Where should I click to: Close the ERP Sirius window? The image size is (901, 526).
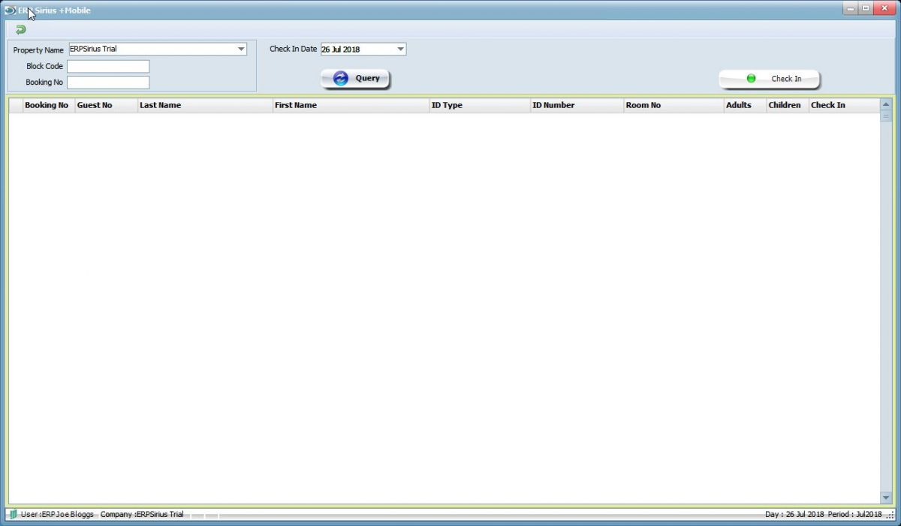click(884, 9)
